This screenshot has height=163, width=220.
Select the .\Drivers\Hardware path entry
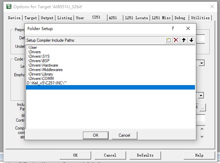coord(110,65)
